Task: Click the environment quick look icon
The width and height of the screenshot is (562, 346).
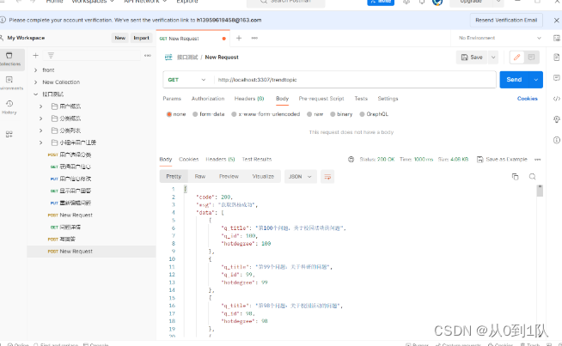Action: click(x=556, y=38)
